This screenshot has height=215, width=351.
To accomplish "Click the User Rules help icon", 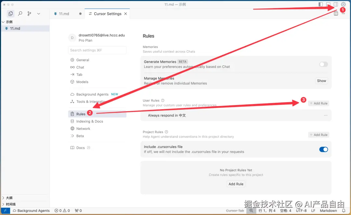I will coord(163,100).
